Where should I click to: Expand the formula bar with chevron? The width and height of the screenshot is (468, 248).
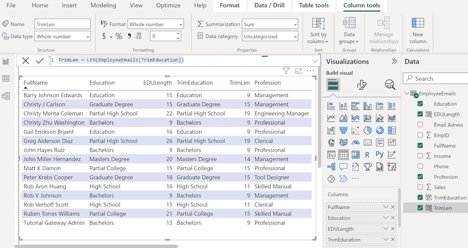[315, 61]
